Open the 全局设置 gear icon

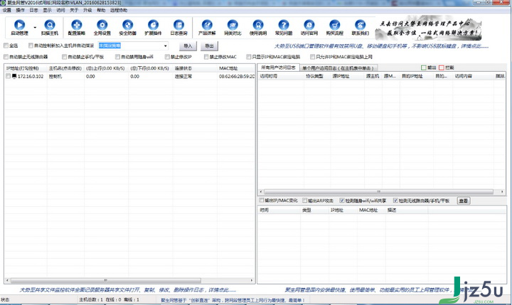[x=102, y=25]
